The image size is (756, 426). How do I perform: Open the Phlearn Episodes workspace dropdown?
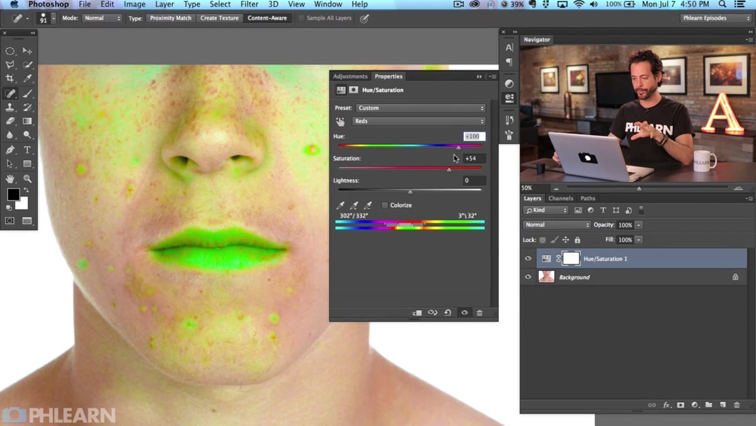pyautogui.click(x=716, y=18)
